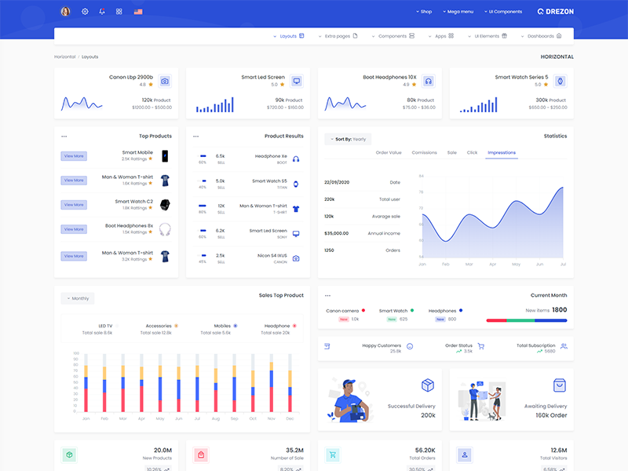628x471 pixels.
Task: Click the headphones icon on Boot Headphones card
Action: 429,81
